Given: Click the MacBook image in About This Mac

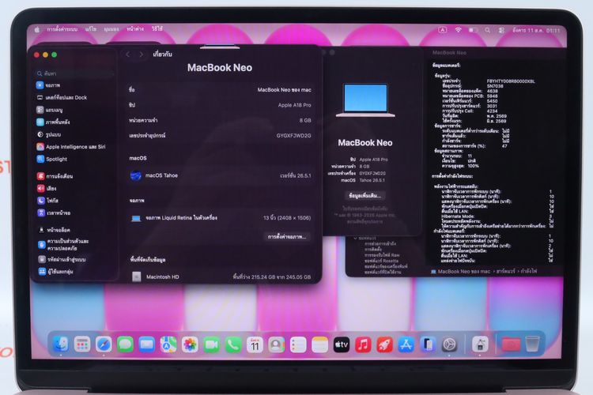Looking at the screenshot, I should [x=365, y=100].
